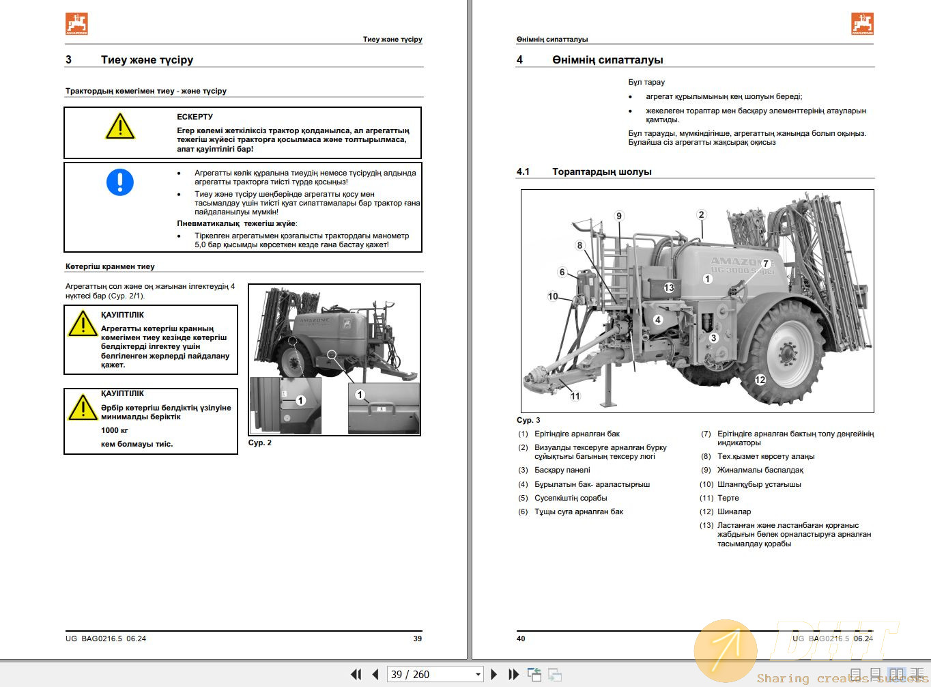Click the '1000 кг' value in the warning
Viewport: 931px width, 687px height.
point(115,430)
